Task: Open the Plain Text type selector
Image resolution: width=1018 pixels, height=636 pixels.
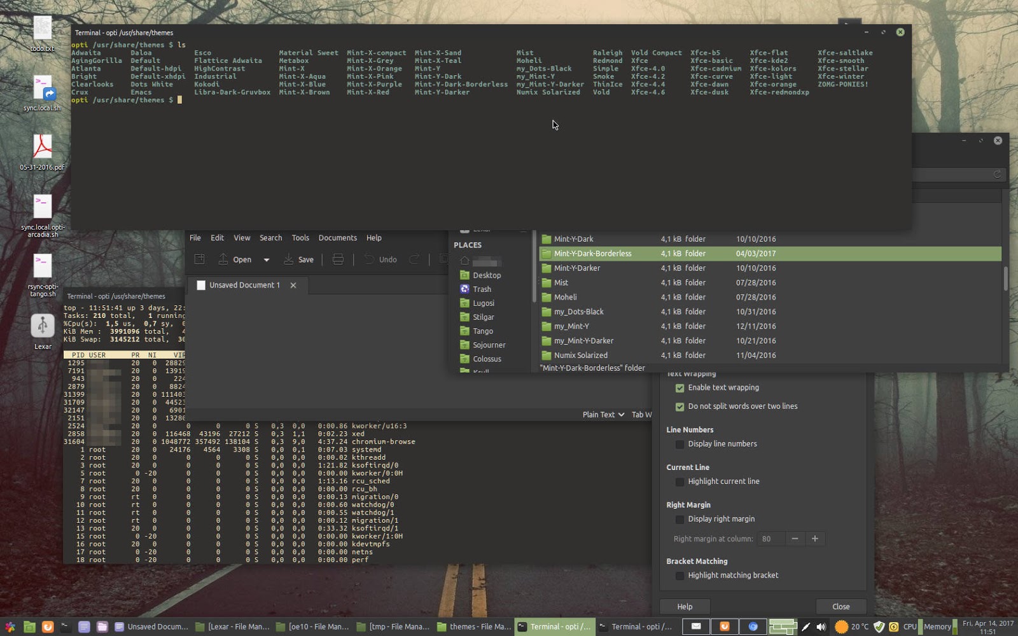Action: pyautogui.click(x=602, y=414)
